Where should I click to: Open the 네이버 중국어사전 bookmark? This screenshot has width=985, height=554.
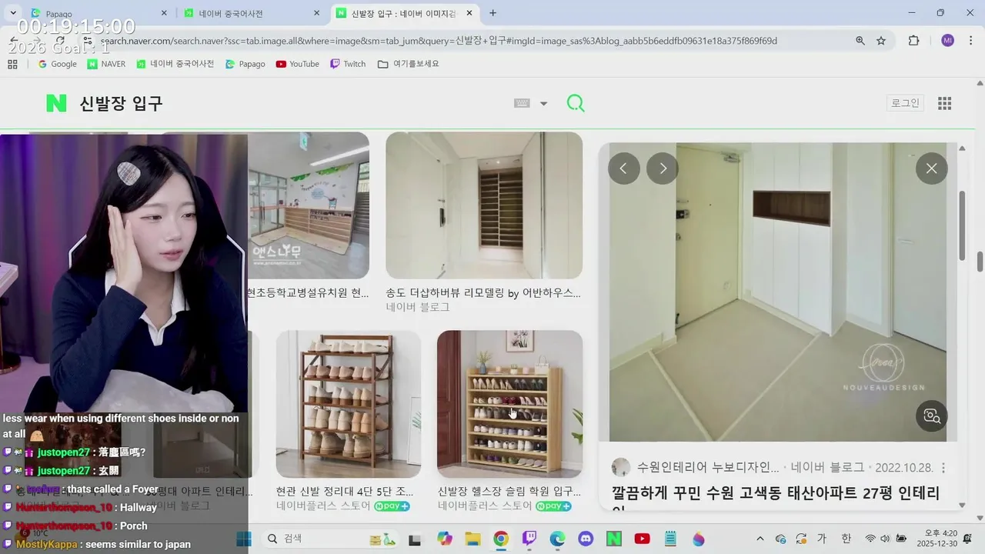pos(175,64)
